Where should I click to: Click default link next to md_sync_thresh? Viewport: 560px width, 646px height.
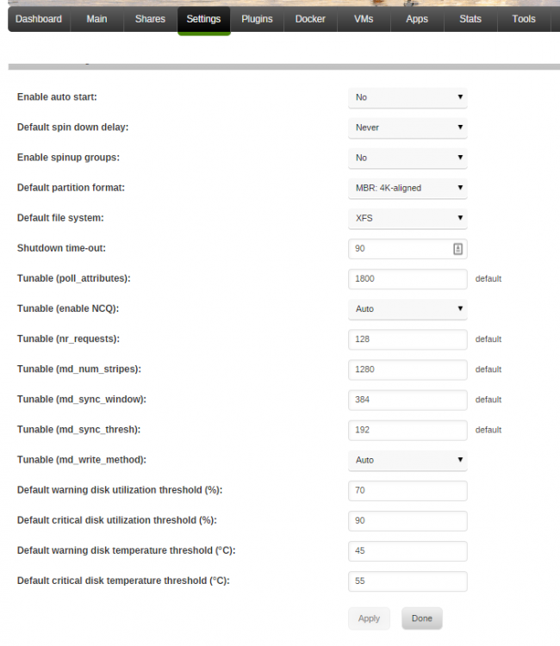click(x=488, y=430)
